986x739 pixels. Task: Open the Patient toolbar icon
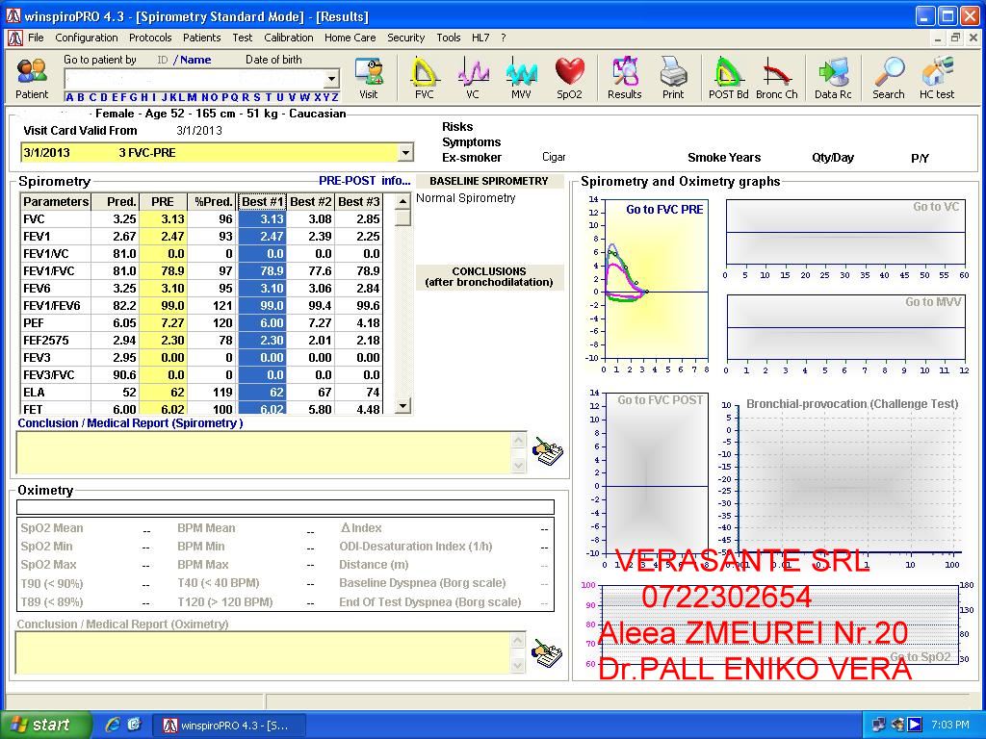point(32,78)
